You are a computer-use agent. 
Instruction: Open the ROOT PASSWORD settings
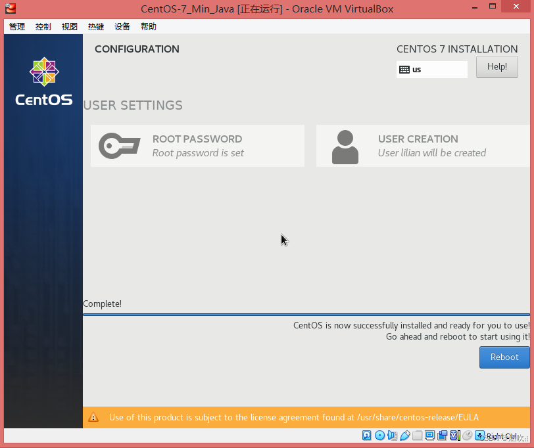(x=197, y=146)
